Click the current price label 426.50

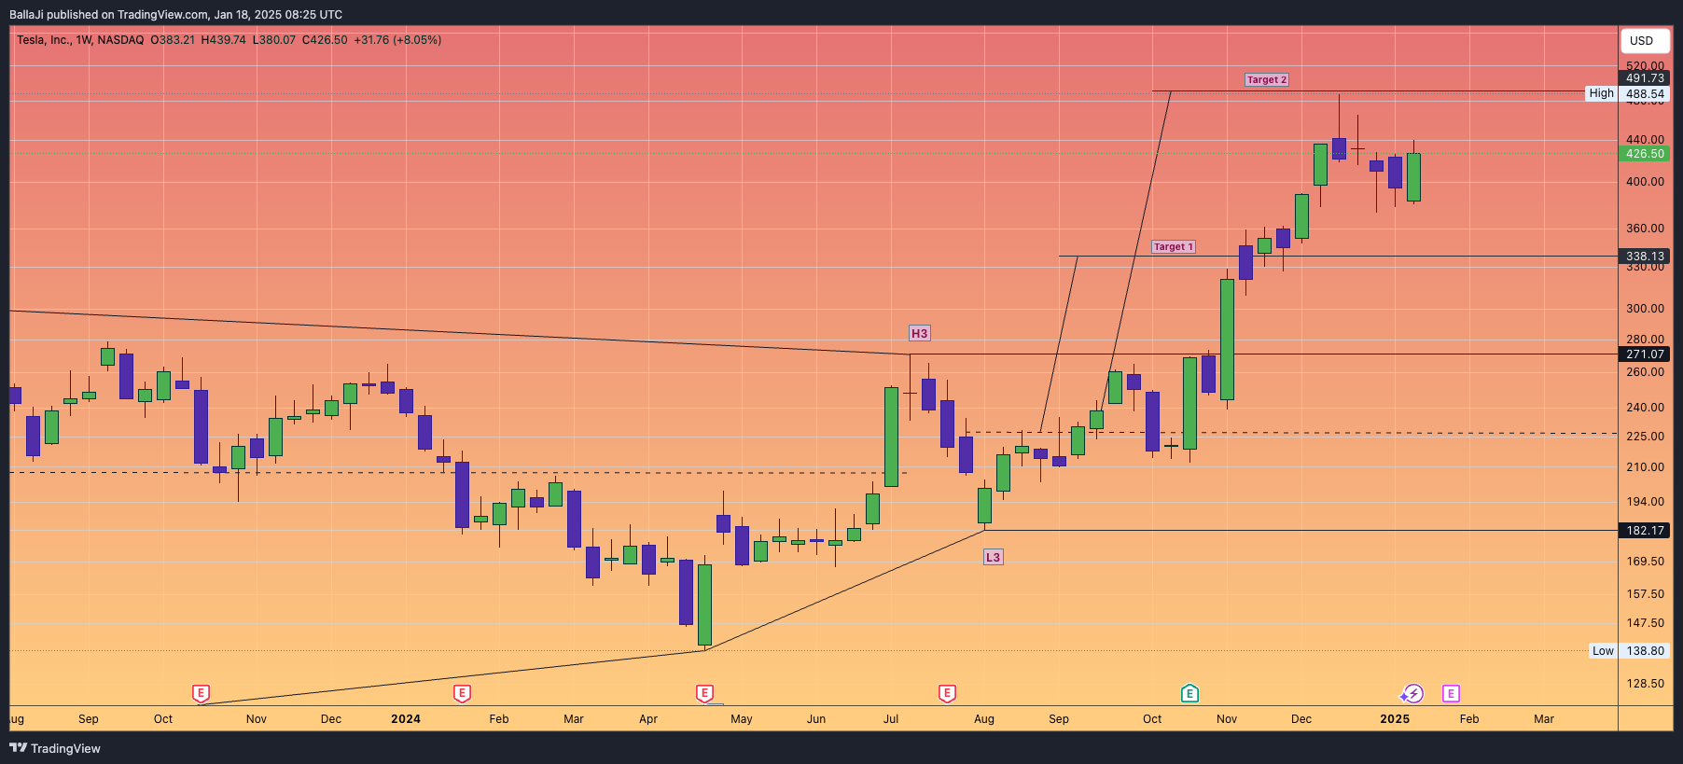coord(1645,154)
